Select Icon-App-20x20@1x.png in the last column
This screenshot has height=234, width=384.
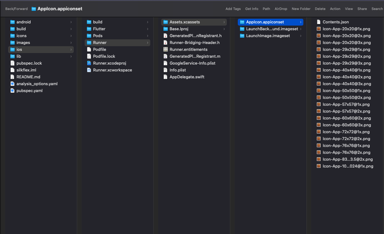(346, 29)
